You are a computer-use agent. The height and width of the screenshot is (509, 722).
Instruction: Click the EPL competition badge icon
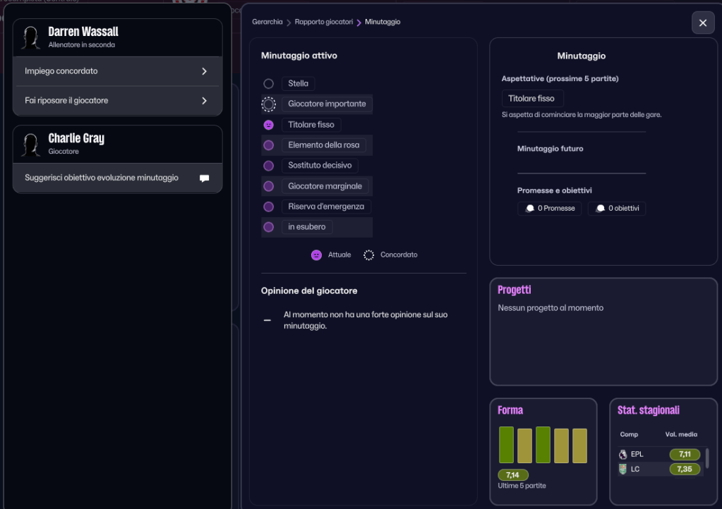click(x=622, y=455)
